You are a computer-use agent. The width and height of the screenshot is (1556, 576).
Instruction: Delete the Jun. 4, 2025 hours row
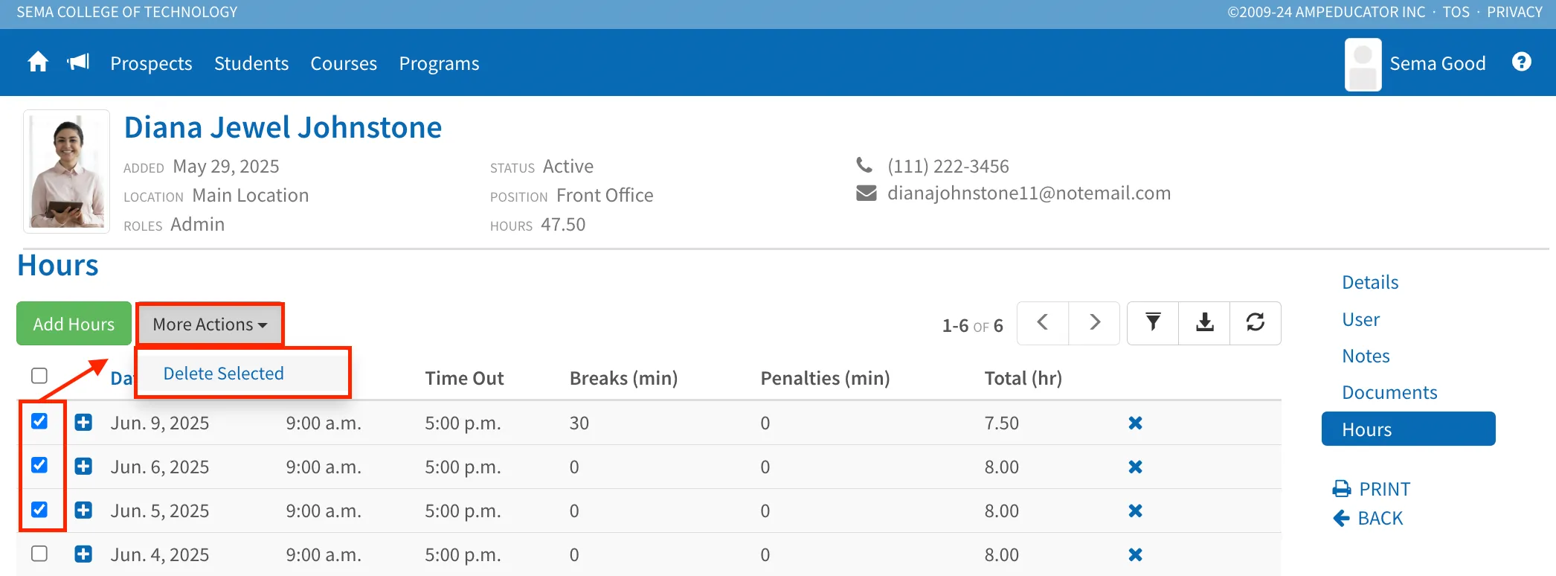pos(1135,555)
